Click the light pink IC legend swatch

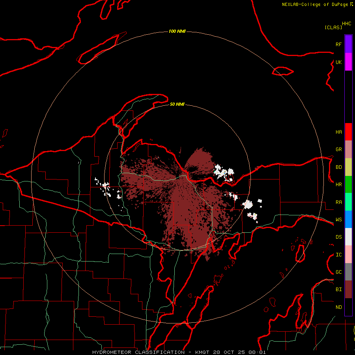click(x=348, y=254)
